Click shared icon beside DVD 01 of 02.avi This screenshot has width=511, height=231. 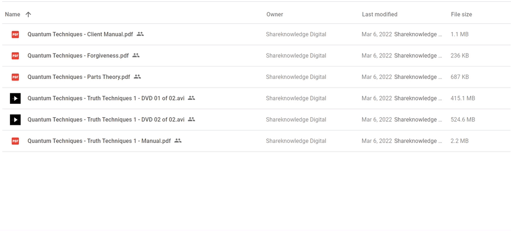click(x=191, y=98)
